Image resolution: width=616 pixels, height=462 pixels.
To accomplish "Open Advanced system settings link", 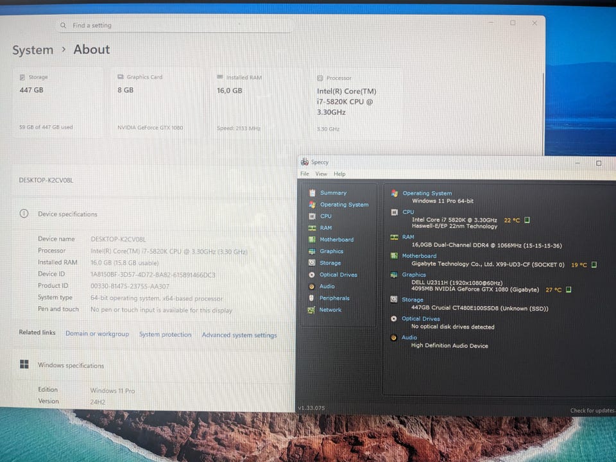I will click(239, 335).
